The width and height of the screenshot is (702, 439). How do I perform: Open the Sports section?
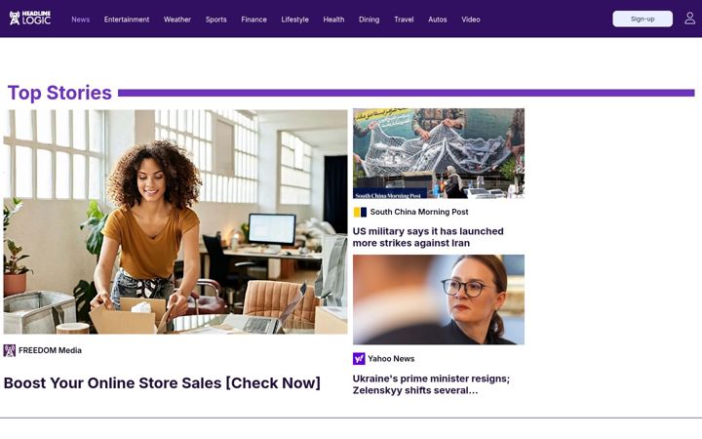pyautogui.click(x=215, y=20)
